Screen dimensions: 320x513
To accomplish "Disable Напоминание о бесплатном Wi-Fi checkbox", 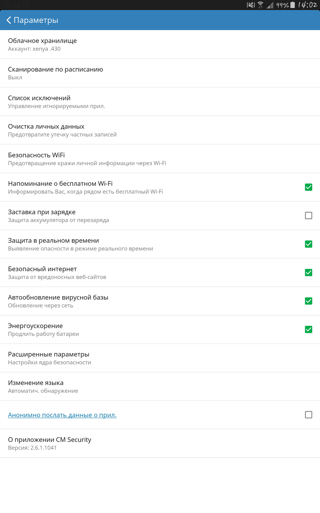I will [308, 187].
